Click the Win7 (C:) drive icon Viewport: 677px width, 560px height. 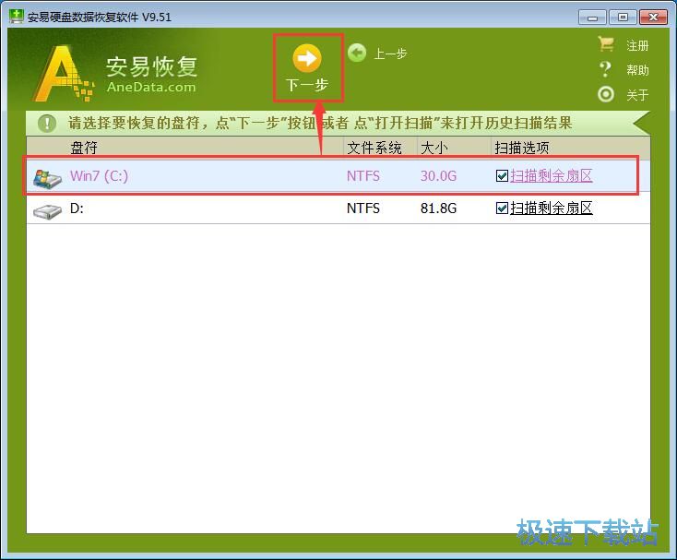click(47, 178)
